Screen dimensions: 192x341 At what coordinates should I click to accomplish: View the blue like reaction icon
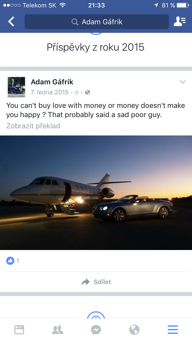pos(10,261)
